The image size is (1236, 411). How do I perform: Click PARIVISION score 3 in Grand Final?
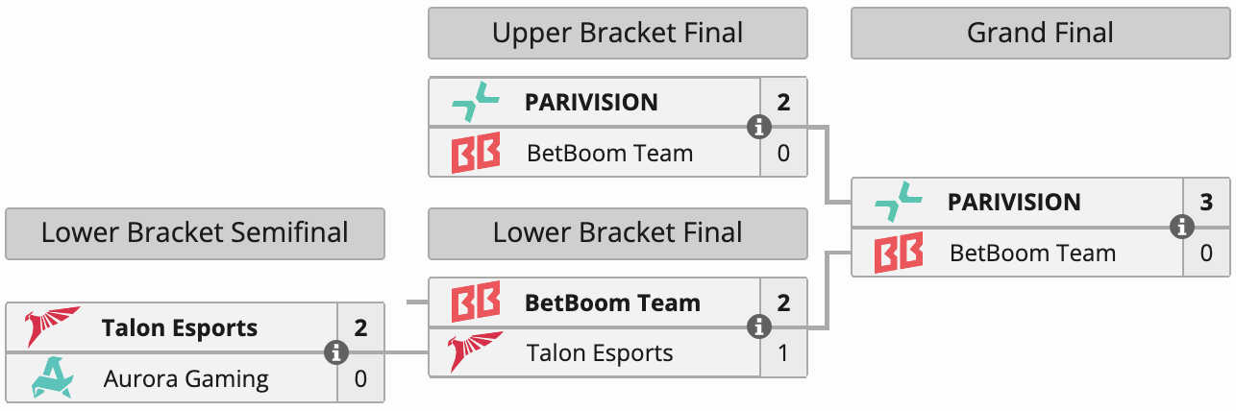pyautogui.click(x=1206, y=203)
